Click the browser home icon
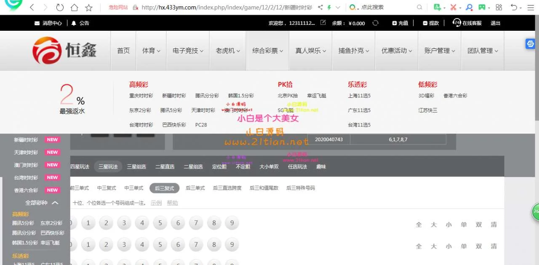 click(x=74, y=8)
